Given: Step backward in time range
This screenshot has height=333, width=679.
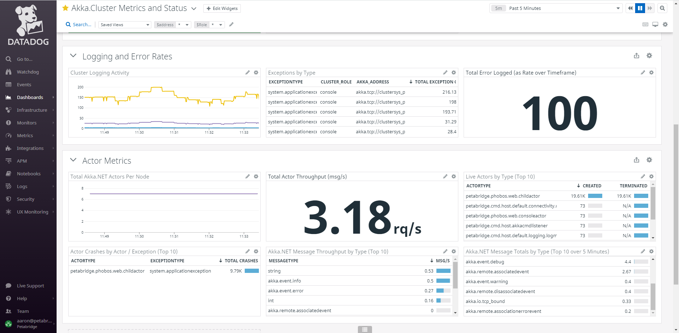Looking at the screenshot, I should coord(630,8).
